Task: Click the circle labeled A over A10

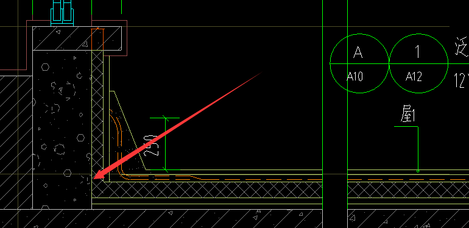Action: click(x=359, y=63)
